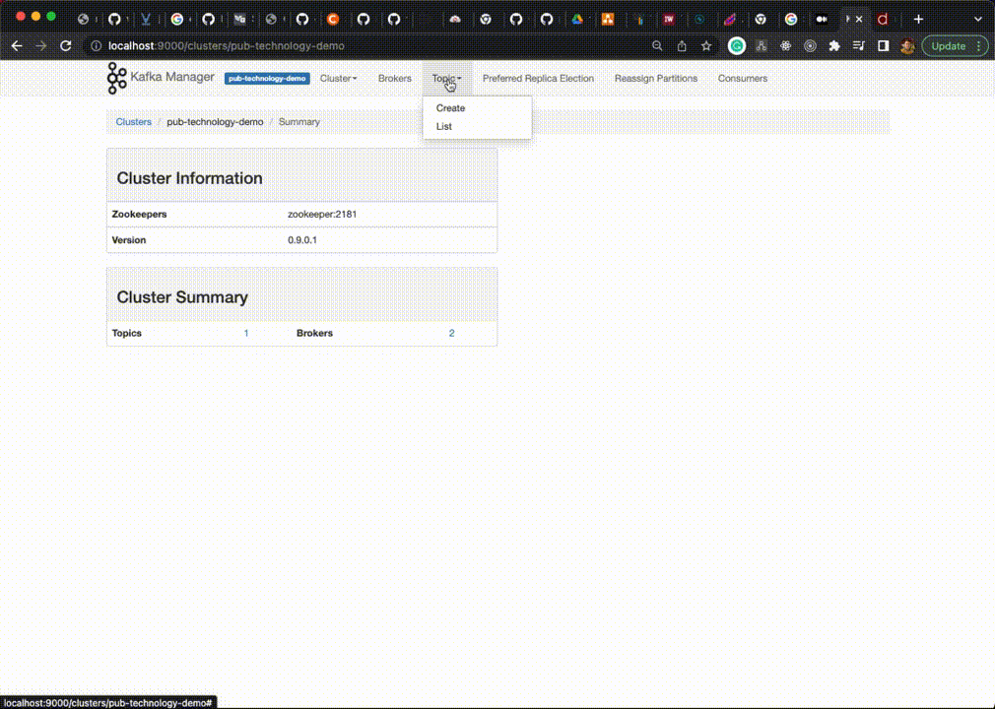Click the share page icon
995x709 pixels.
point(682,45)
